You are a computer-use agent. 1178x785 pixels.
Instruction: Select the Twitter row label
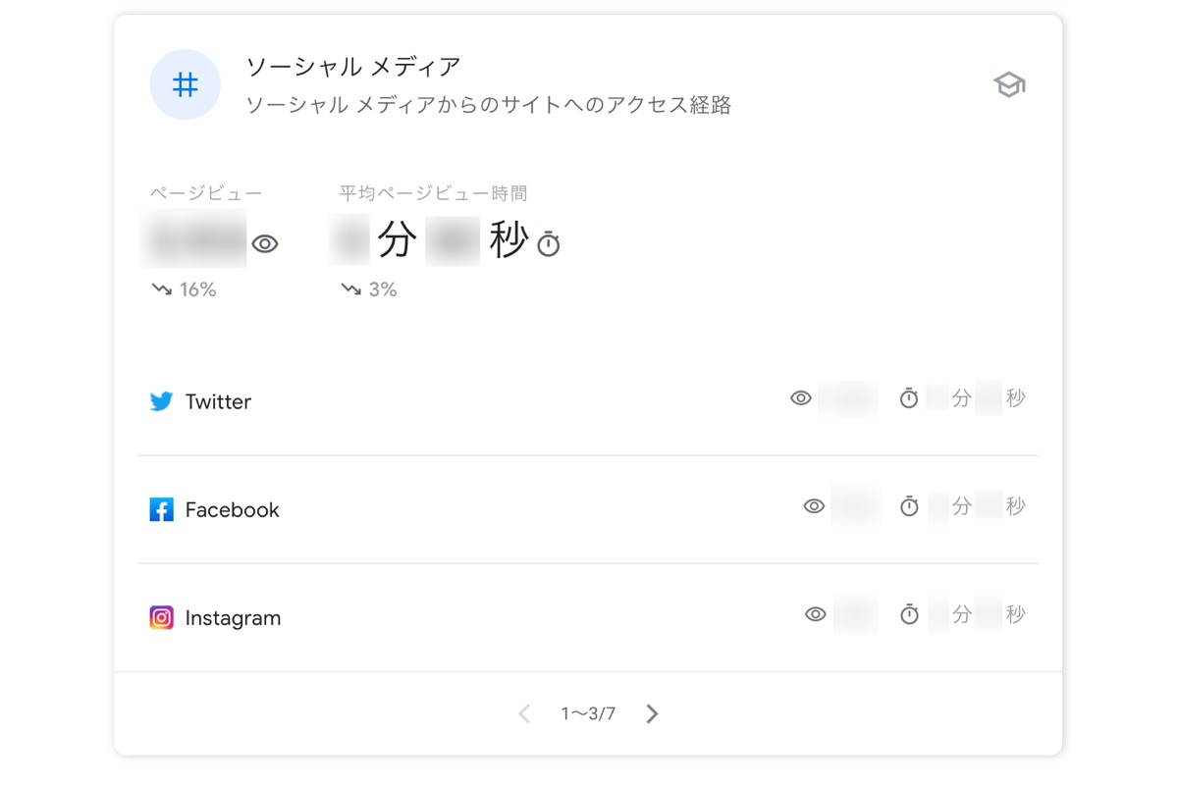(x=218, y=401)
